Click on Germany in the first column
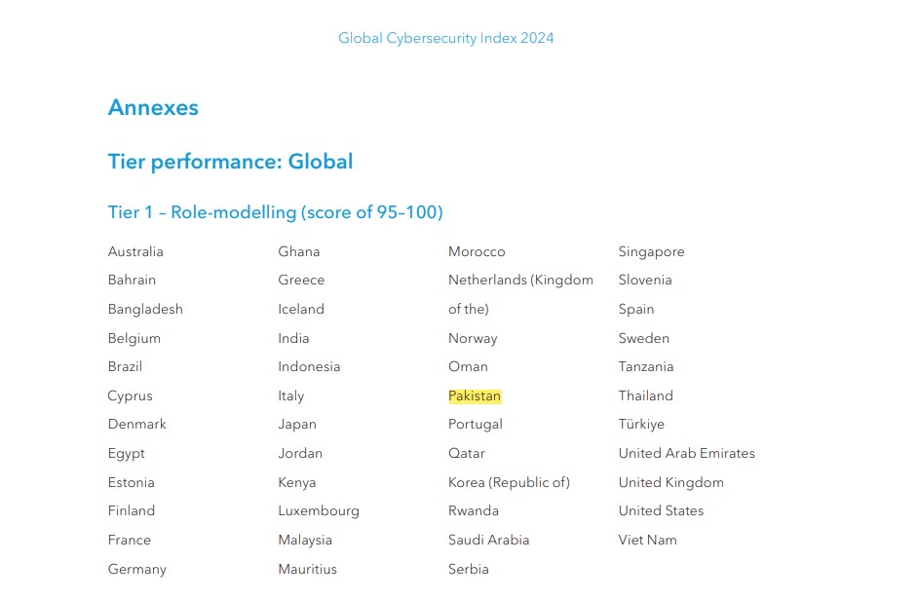Viewport: 918px width, 600px height. click(136, 570)
